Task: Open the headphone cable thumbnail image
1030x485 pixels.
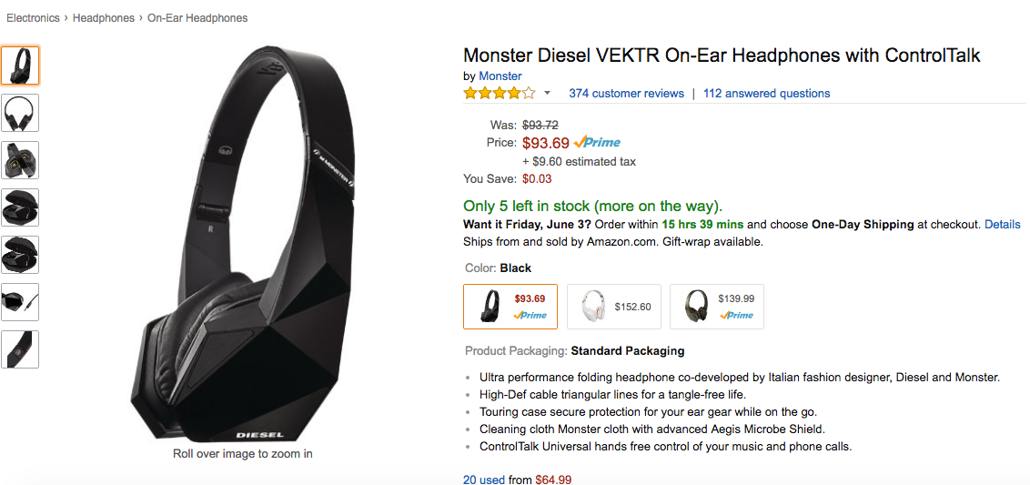Action: (x=20, y=302)
